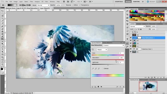Select the Clone Stamp tool
Viewport: 167px width, 94px height.
pos(2,31)
